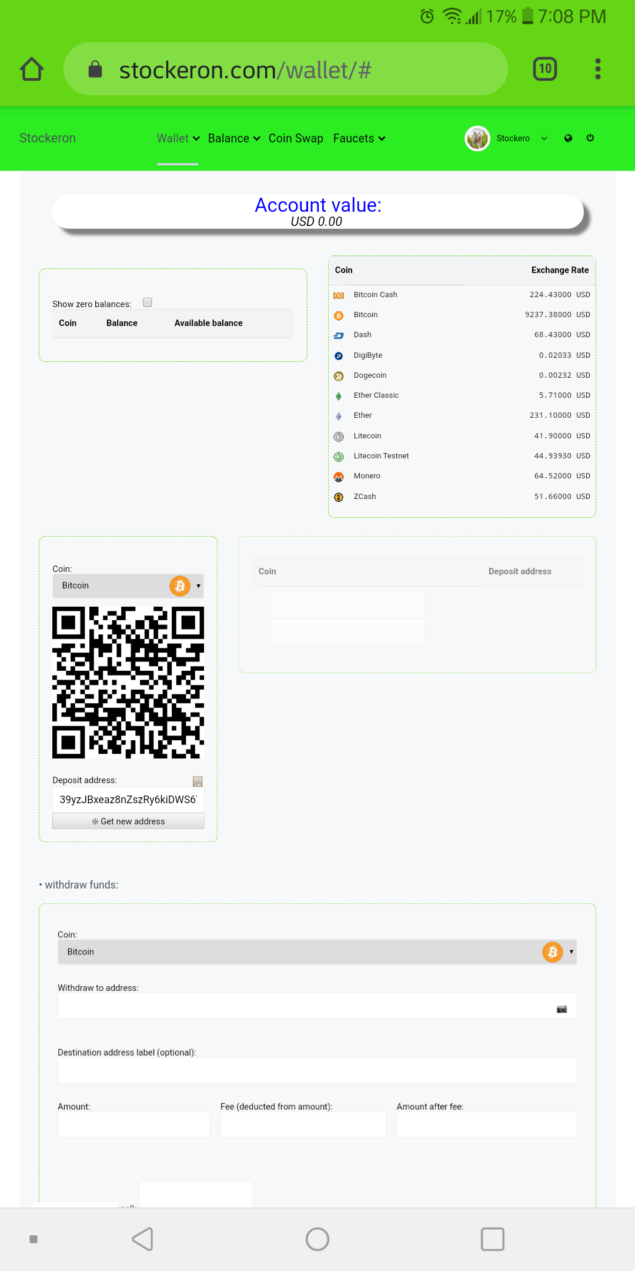Tap the Android back navigation button
This screenshot has height=1271, width=635.
pos(143,1239)
